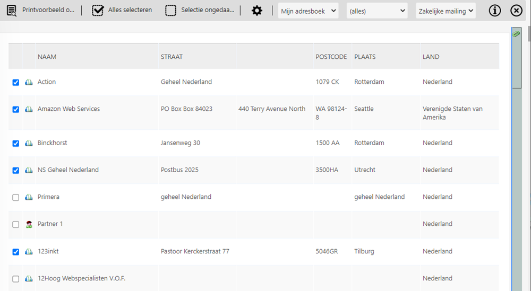Click the Printvoorbeeld label
The width and height of the screenshot is (531, 291).
48,10
